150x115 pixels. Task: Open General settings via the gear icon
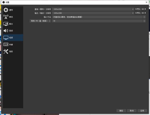click(x=6, y=10)
